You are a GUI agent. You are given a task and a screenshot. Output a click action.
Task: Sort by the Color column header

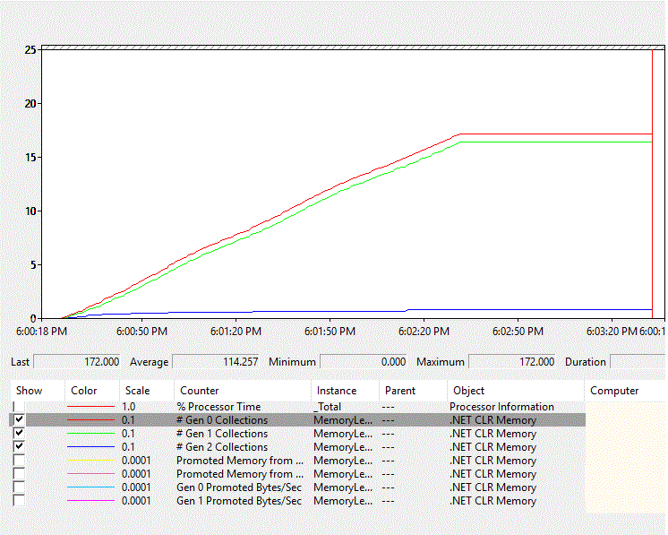(x=91, y=391)
